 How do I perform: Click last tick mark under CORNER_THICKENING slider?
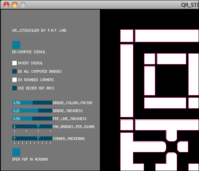click(50, 143)
